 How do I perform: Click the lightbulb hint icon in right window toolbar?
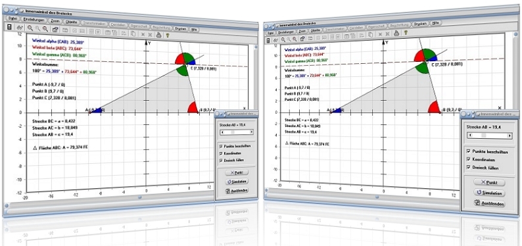[x=406, y=32]
